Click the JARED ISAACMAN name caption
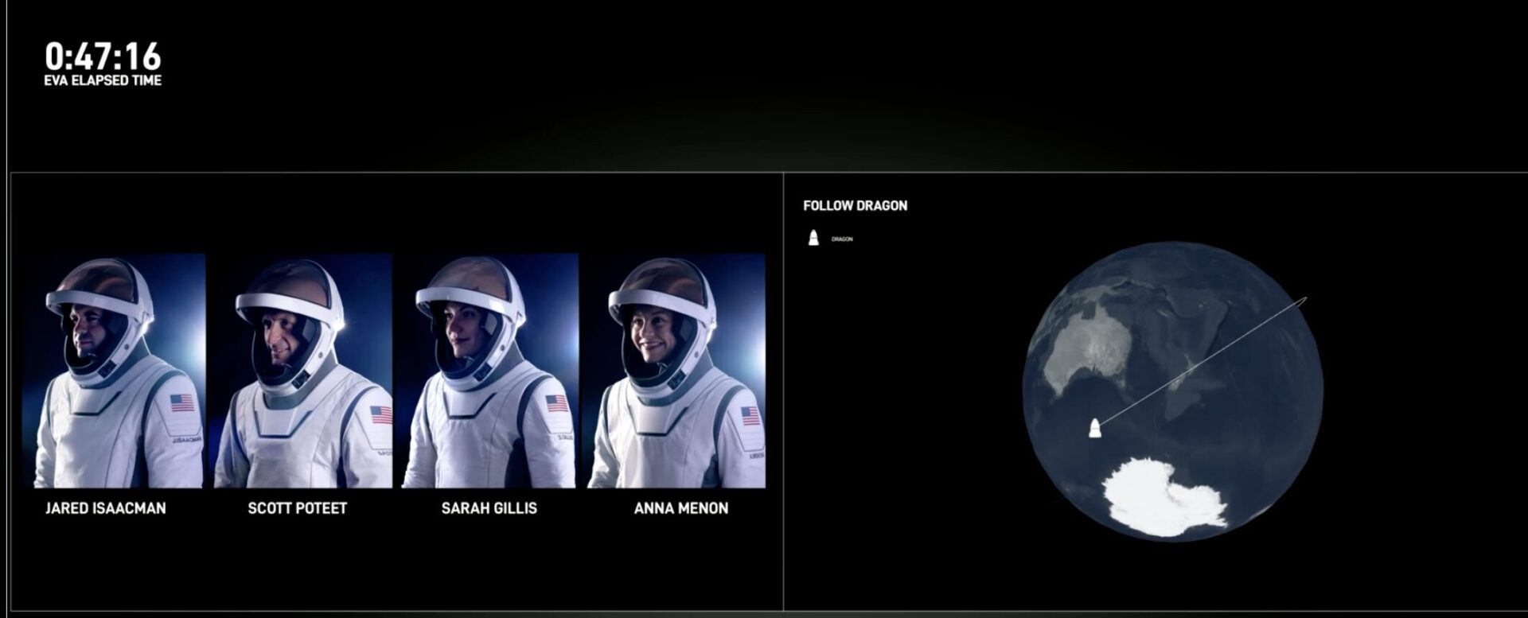The height and width of the screenshot is (618, 1528). [106, 508]
